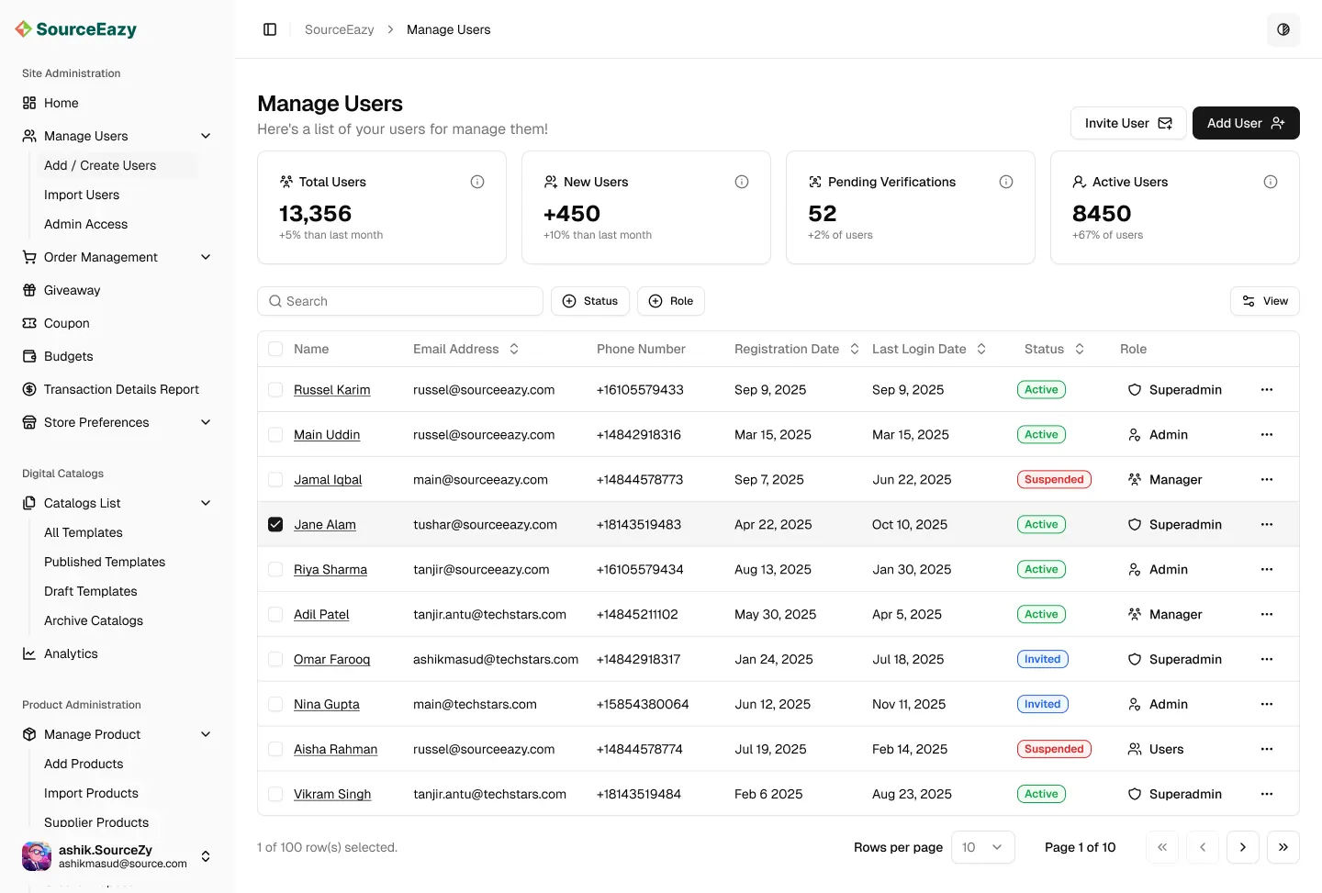Open Main Uddin's user profile link
The width and height of the screenshot is (1322, 893).
click(x=327, y=435)
